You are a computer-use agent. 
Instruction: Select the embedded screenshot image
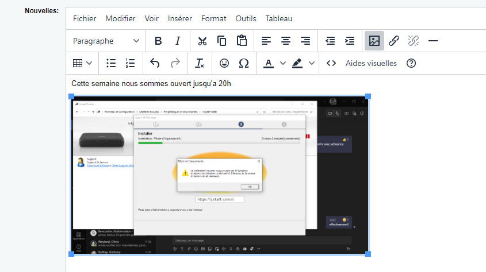point(220,175)
